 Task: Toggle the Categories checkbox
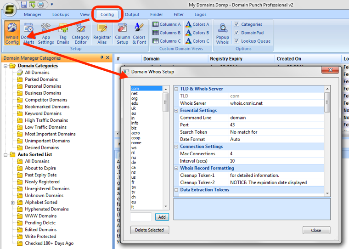[x=236, y=24]
